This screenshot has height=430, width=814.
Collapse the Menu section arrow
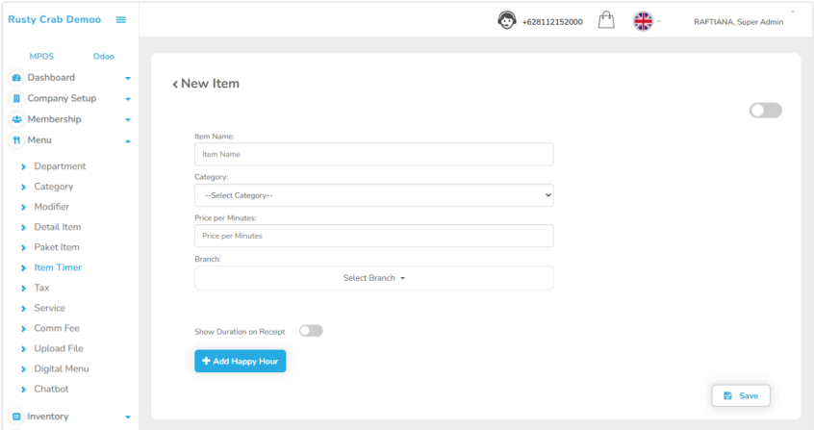point(128,140)
